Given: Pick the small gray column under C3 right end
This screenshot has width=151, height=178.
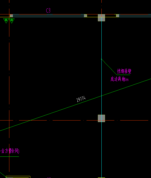Looking at the screenshot, I should click(x=85, y=16).
